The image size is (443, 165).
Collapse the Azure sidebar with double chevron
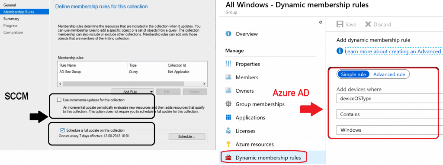pos(321,22)
